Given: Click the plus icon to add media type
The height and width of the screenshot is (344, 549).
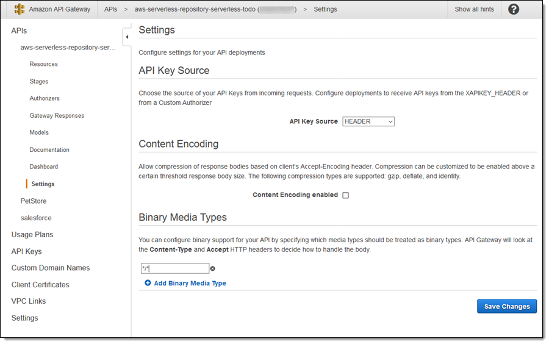Looking at the screenshot, I should pos(148,284).
